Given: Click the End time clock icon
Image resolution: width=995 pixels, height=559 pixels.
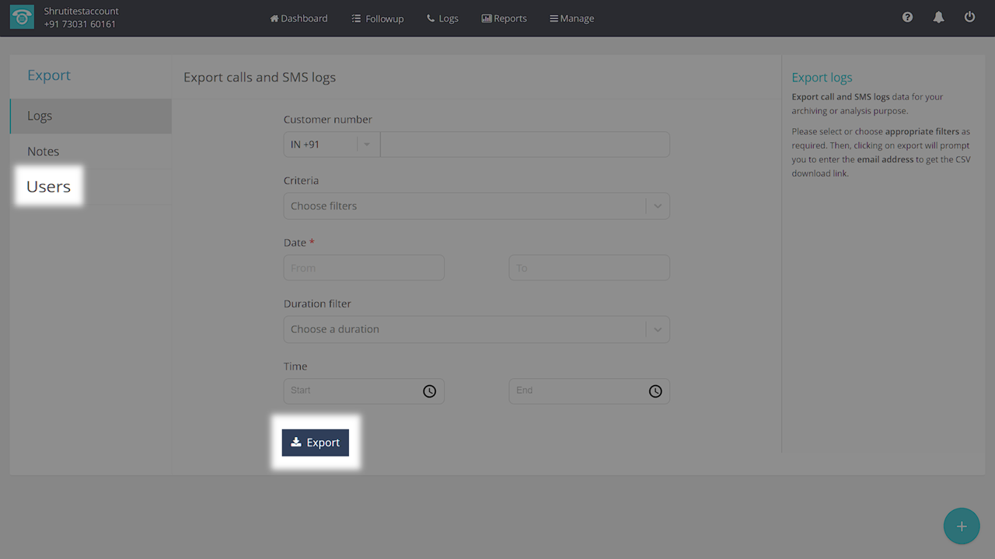Looking at the screenshot, I should pos(655,391).
